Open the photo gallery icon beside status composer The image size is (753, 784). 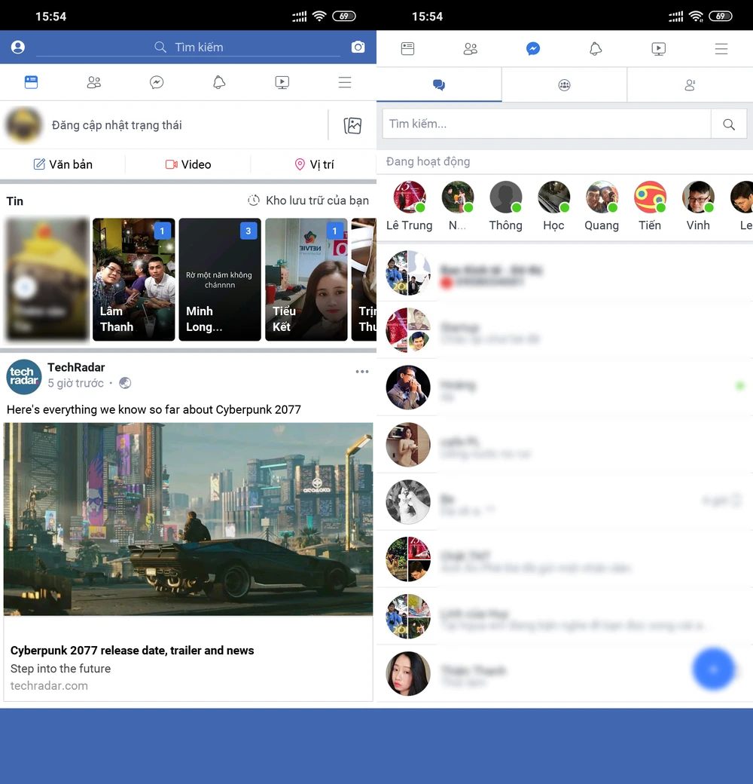pyautogui.click(x=352, y=126)
